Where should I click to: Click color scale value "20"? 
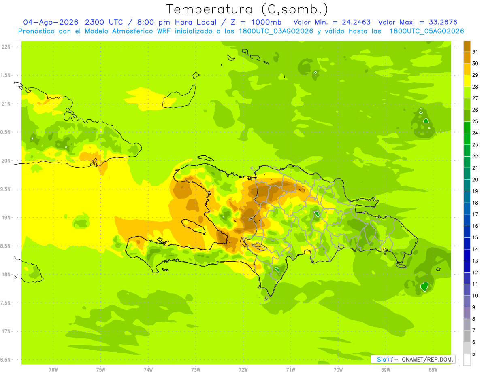[x=475, y=180]
